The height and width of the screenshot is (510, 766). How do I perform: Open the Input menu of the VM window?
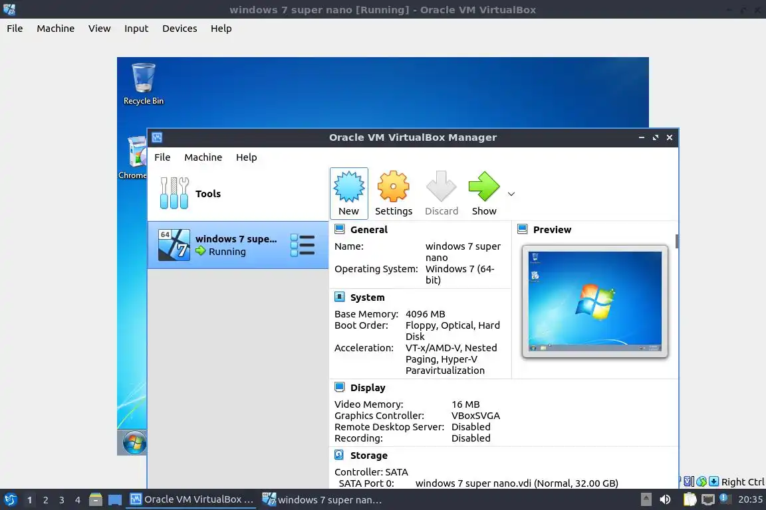pyautogui.click(x=136, y=29)
